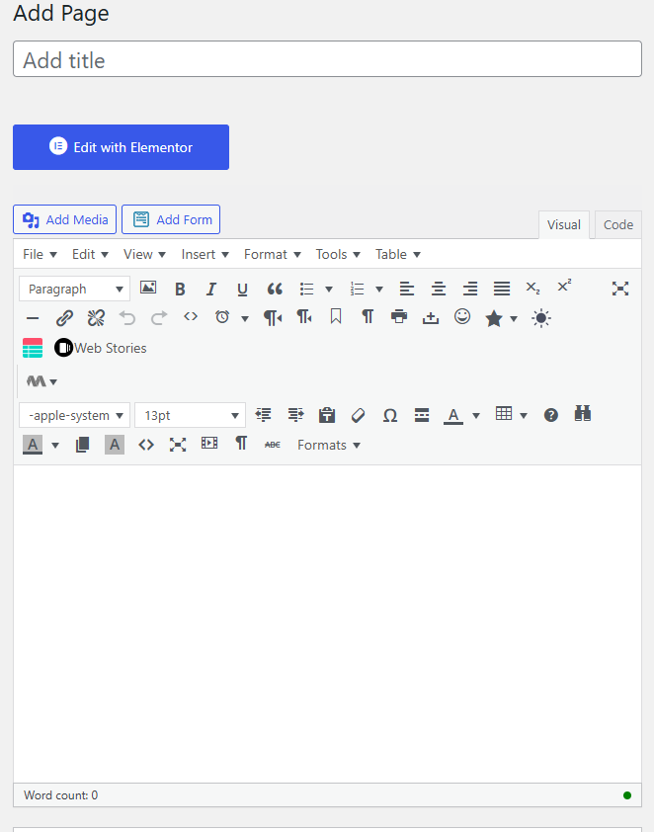Image resolution: width=654 pixels, height=832 pixels.
Task: Click paste as text clipboard icon
Action: [327, 415]
